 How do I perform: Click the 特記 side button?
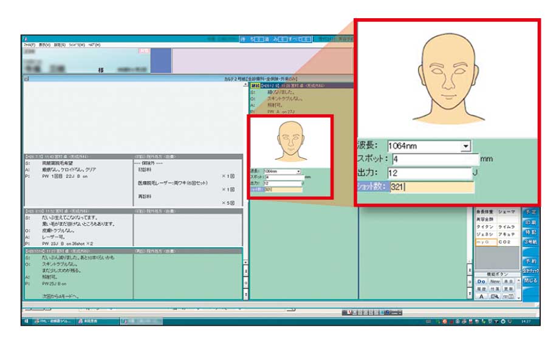530,232
